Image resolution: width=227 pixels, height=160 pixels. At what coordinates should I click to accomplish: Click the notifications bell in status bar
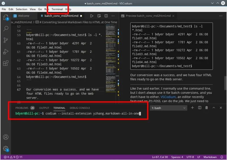pos(222,157)
